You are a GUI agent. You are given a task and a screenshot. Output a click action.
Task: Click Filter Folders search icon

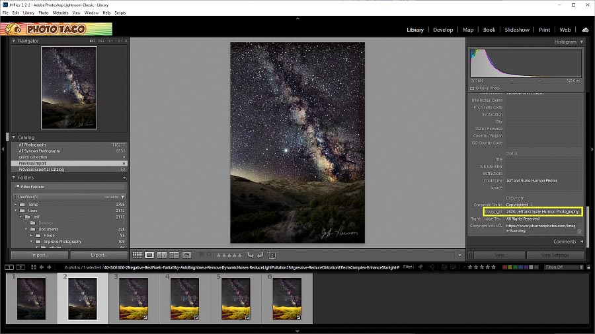(17, 187)
